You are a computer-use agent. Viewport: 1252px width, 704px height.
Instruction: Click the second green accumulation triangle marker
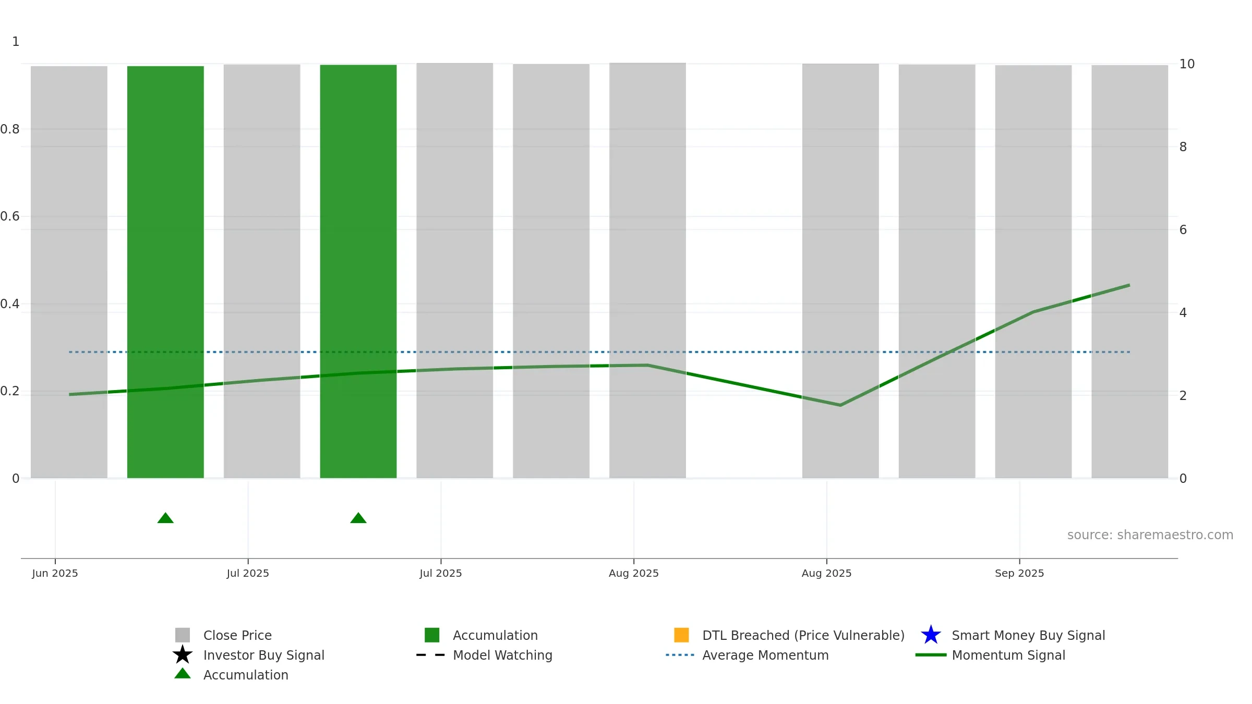pos(358,518)
